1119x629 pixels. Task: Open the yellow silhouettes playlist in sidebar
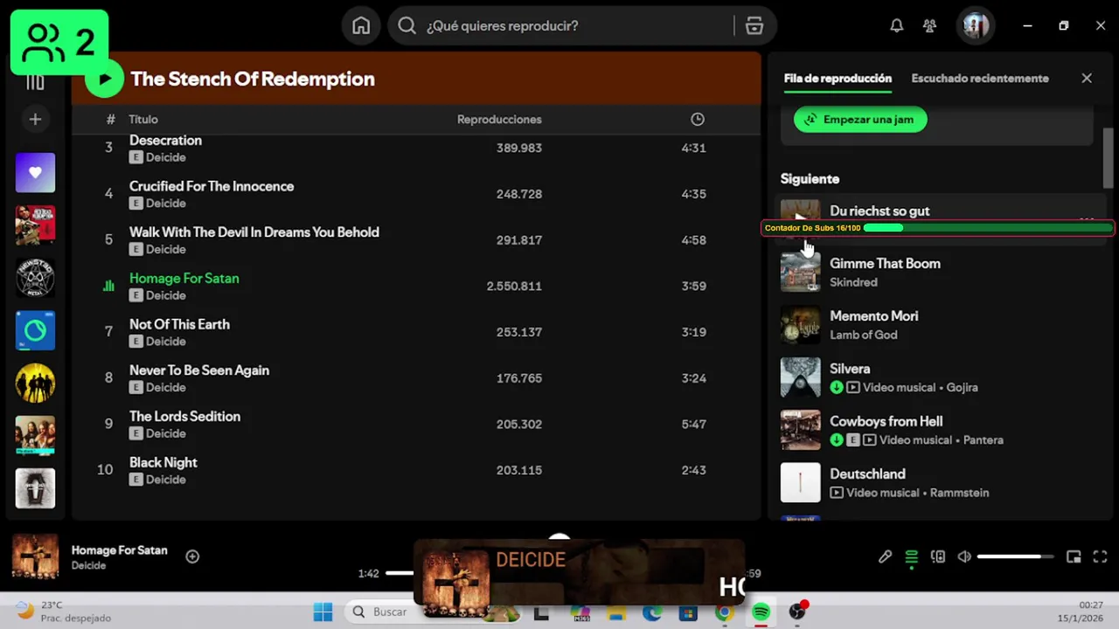point(35,383)
